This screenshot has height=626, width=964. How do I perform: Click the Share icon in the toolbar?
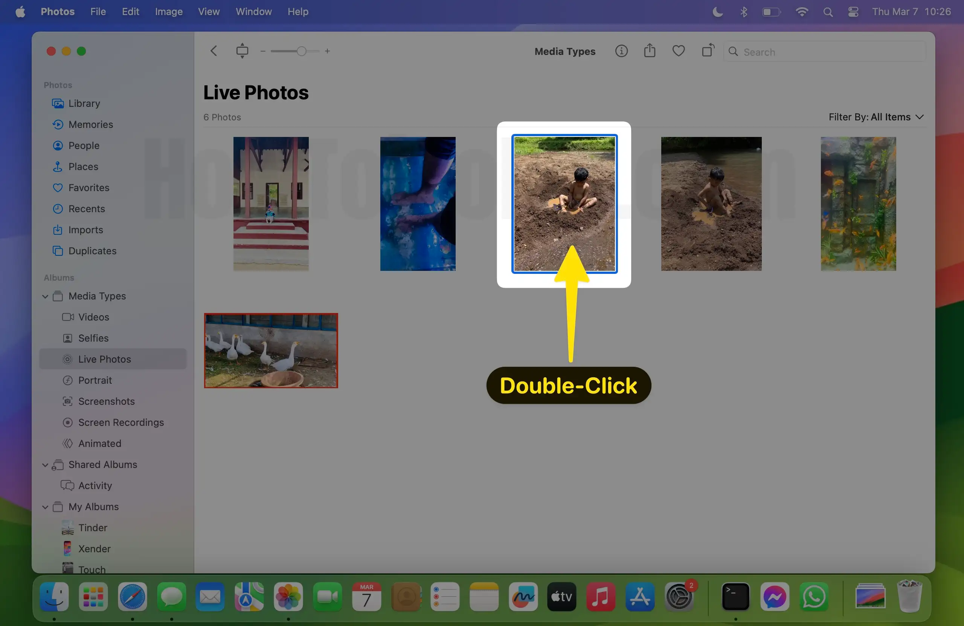coord(650,50)
